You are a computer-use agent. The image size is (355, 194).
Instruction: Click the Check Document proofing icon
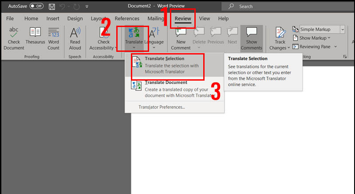pyautogui.click(x=14, y=32)
